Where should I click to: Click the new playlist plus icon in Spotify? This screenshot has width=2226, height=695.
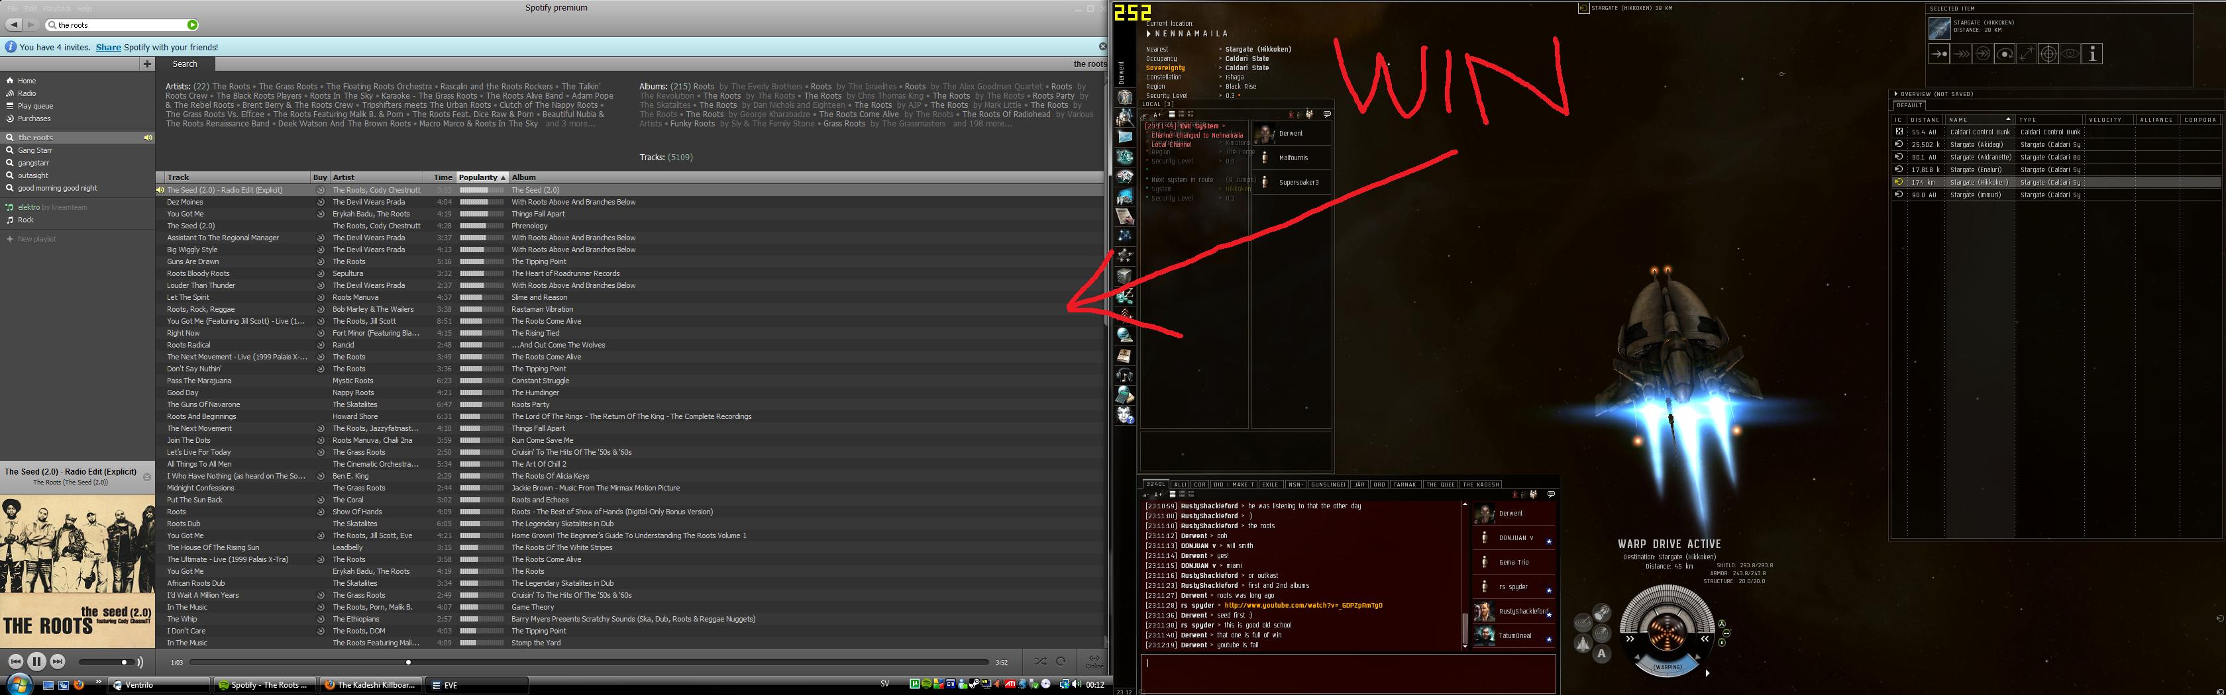(147, 63)
